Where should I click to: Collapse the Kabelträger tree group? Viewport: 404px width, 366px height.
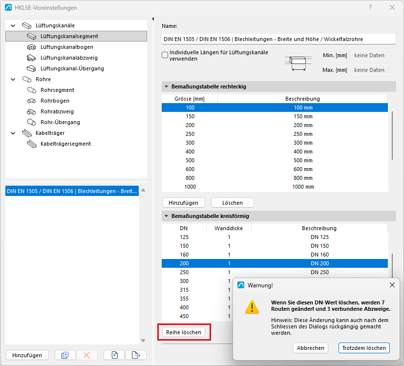(13, 133)
